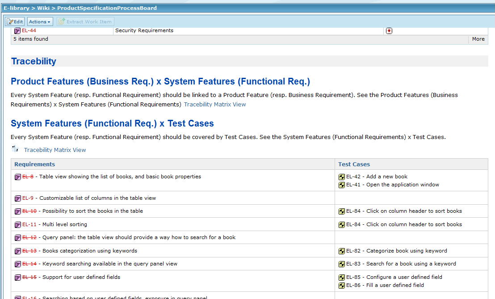This screenshot has width=495, height=299.
Task: Click the test case icon for EL-85
Action: tap(342, 278)
